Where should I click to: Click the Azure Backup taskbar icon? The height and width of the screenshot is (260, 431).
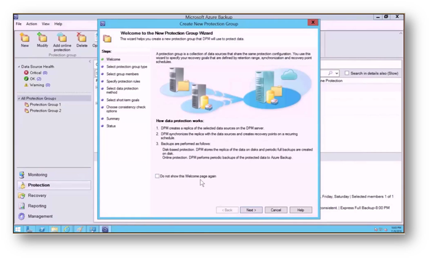(x=105, y=229)
